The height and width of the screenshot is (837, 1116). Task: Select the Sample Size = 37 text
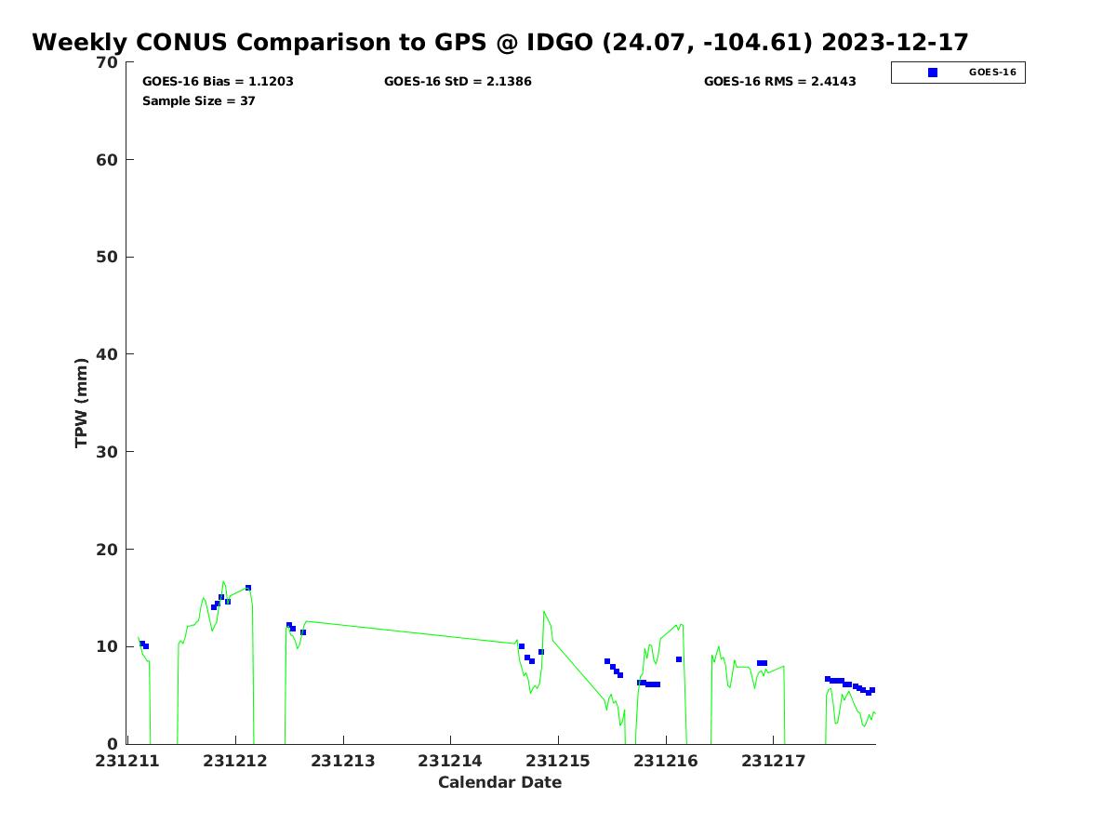[x=198, y=100]
